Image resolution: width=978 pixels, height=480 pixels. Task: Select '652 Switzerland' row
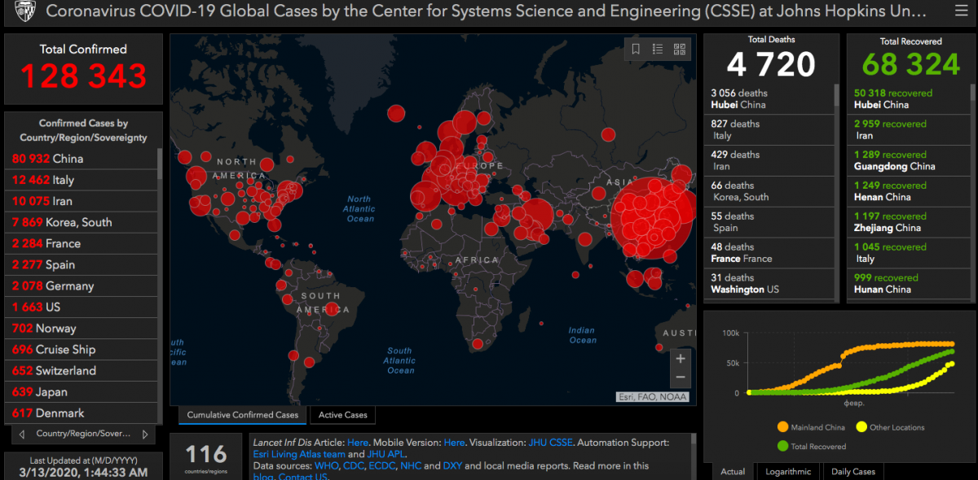tap(81, 370)
